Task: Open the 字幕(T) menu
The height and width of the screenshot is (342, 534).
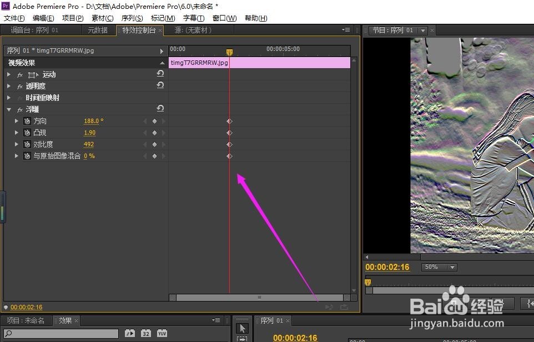Action: [x=194, y=18]
